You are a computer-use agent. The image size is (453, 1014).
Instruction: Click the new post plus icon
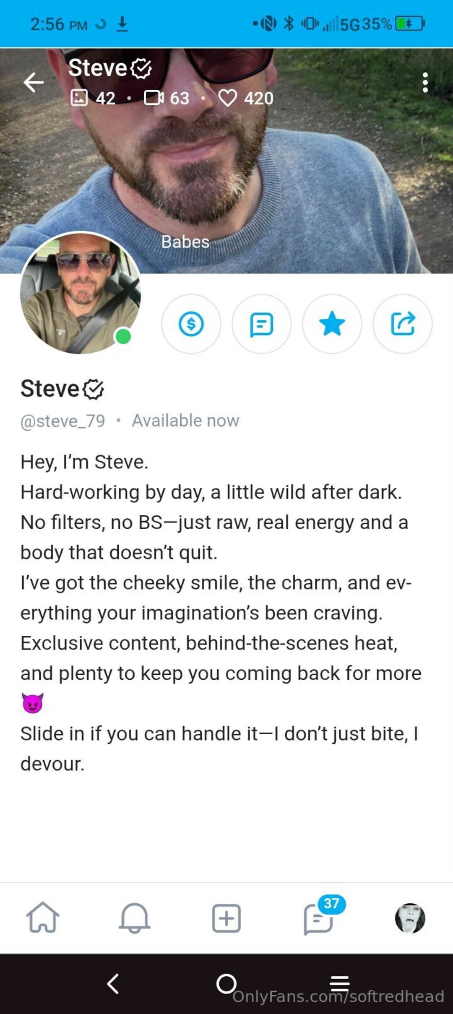(226, 918)
